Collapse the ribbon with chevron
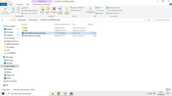This screenshot has width=172, height=96. 168,4
